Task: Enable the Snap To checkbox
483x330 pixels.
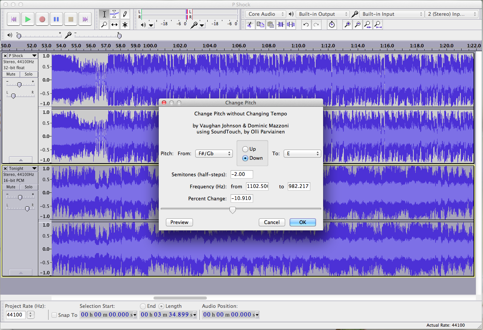Action: point(54,315)
